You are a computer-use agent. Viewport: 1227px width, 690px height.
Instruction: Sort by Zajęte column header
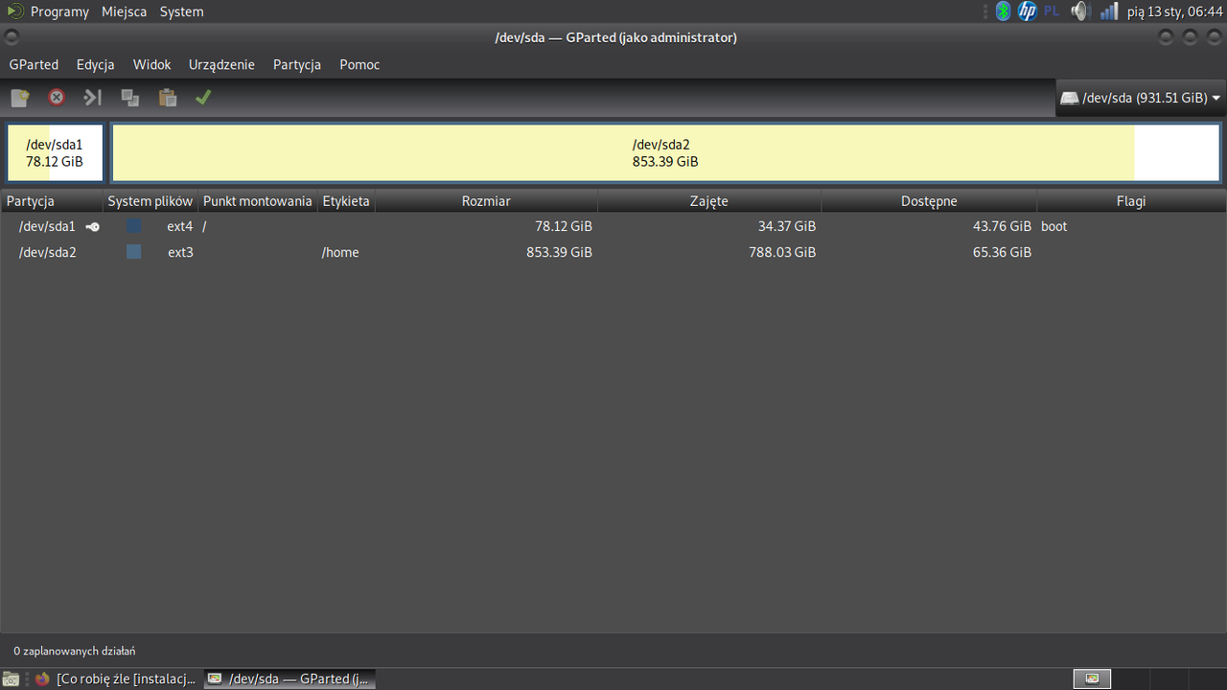click(709, 201)
